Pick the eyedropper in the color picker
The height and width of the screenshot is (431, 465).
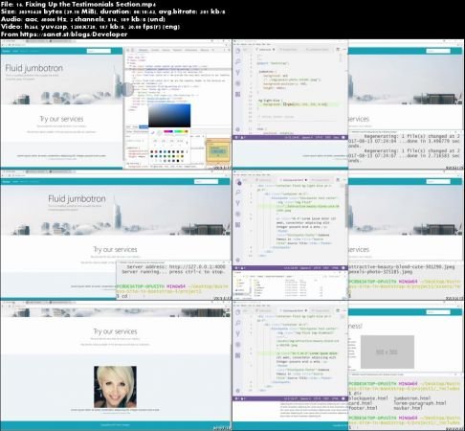tap(152, 132)
